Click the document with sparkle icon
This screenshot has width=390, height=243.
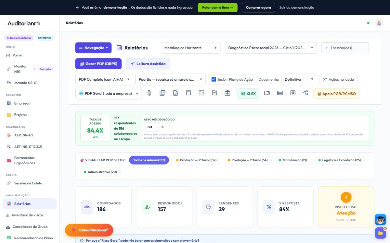(214, 93)
